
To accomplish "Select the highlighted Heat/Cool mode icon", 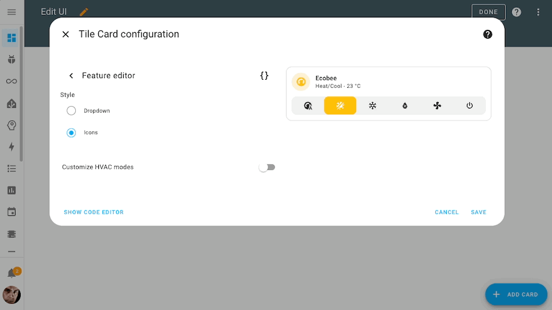I will 340,106.
